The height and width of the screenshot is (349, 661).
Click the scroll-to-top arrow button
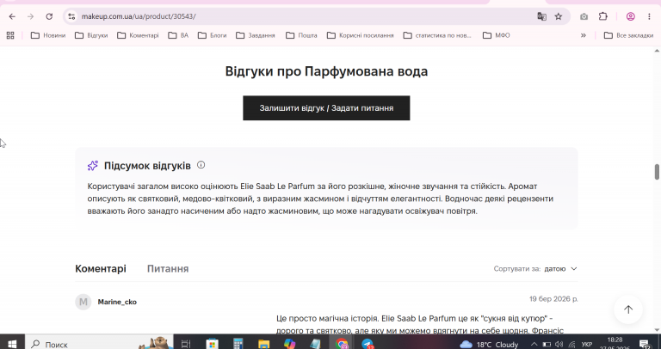(628, 309)
